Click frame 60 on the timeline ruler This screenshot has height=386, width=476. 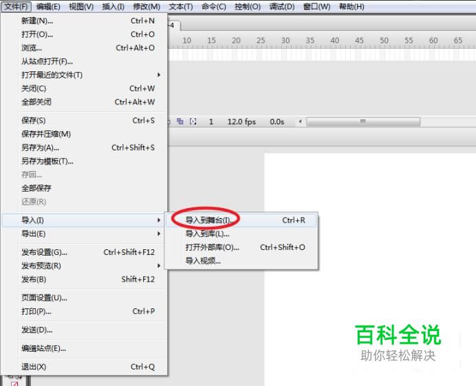click(433, 41)
